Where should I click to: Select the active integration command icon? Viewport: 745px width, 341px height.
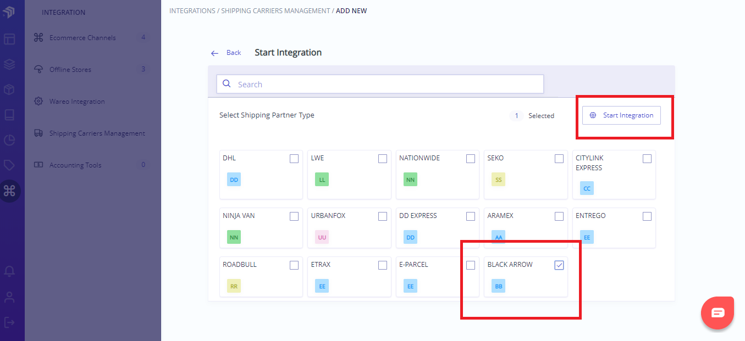9,191
